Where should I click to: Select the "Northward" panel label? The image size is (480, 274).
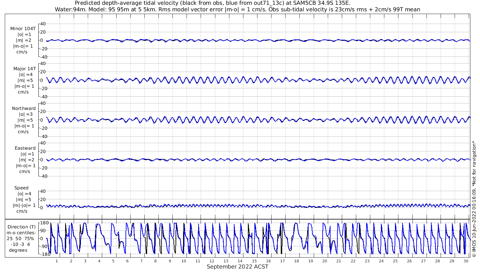[24, 109]
